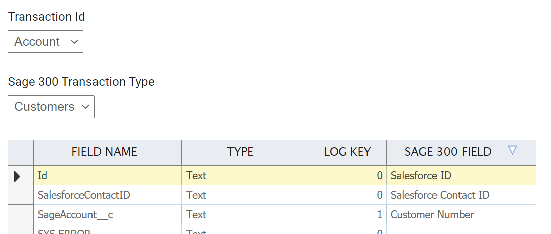Click Log Key value for SageAccount__c row
The height and width of the screenshot is (234, 551).
345,215
